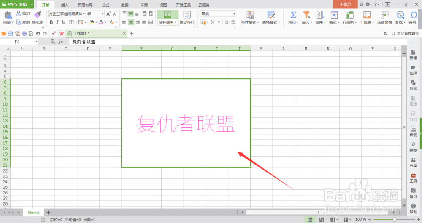Toggle align text left
Viewport: 422px width, 223px height.
pos(124,22)
